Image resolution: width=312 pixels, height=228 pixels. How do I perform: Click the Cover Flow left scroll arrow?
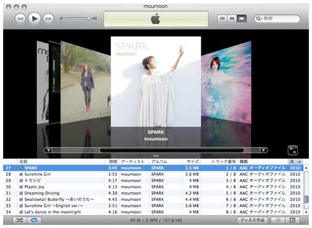pos(48,150)
